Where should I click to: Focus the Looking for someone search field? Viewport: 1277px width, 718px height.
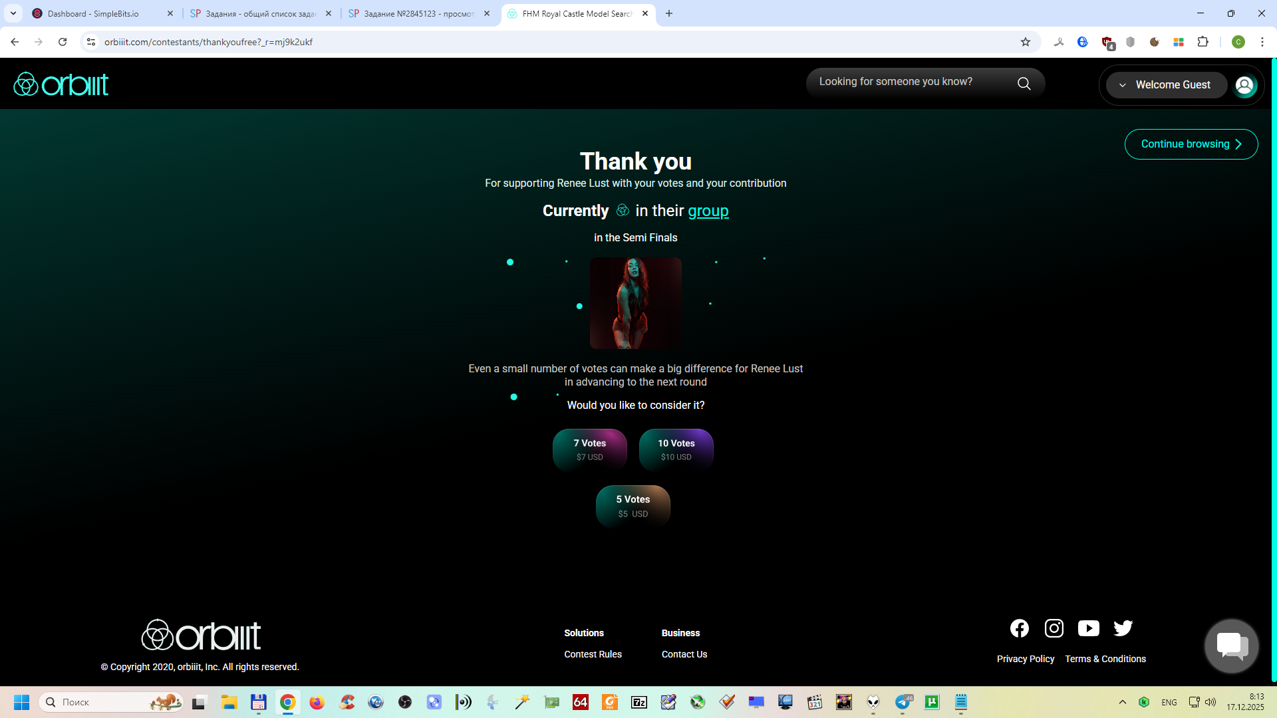(x=911, y=82)
